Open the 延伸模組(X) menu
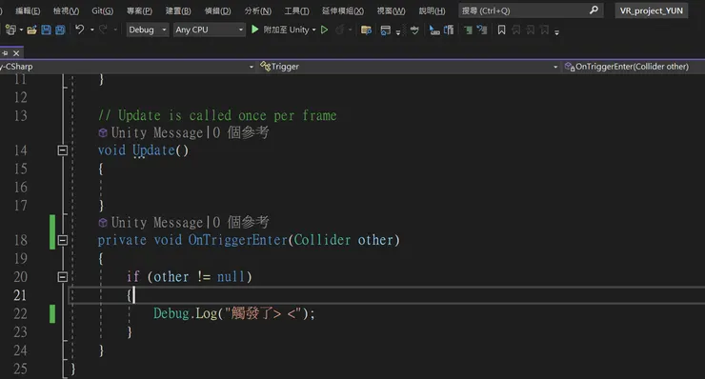Viewport: 705px width, 379px height. tap(343, 10)
